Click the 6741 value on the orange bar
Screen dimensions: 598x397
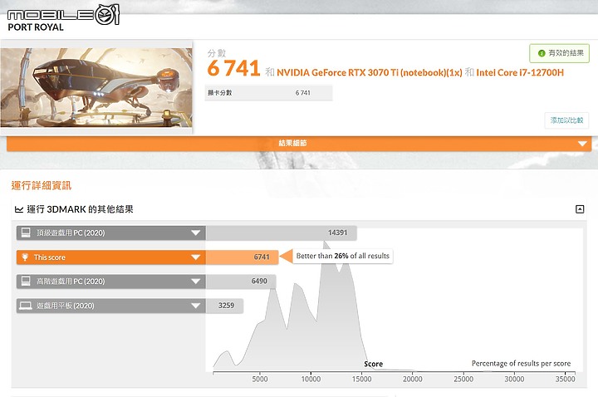262,257
